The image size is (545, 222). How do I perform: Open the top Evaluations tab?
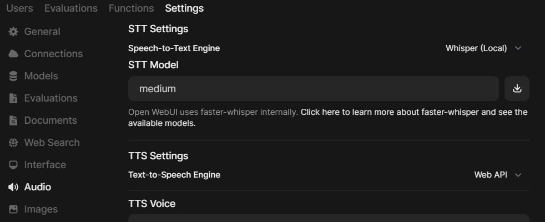[x=70, y=8]
